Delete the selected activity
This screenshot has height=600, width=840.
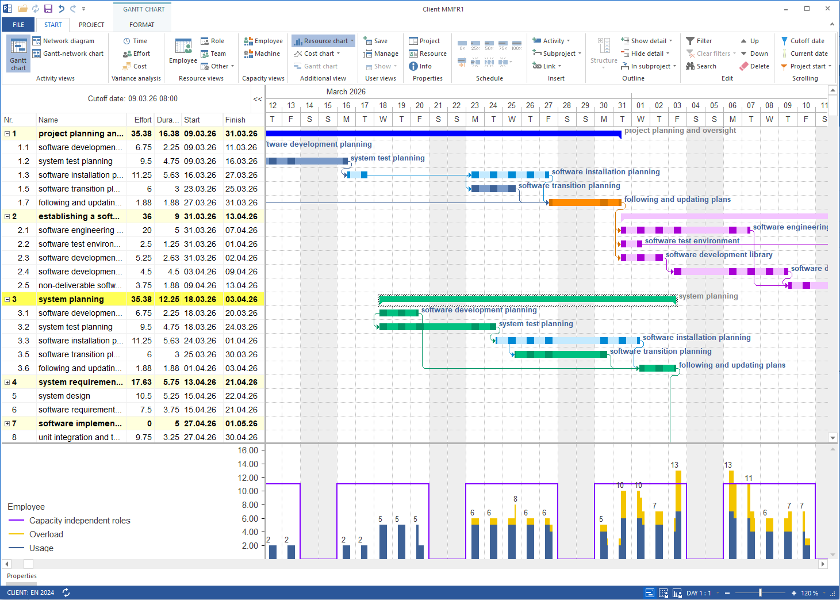click(754, 66)
